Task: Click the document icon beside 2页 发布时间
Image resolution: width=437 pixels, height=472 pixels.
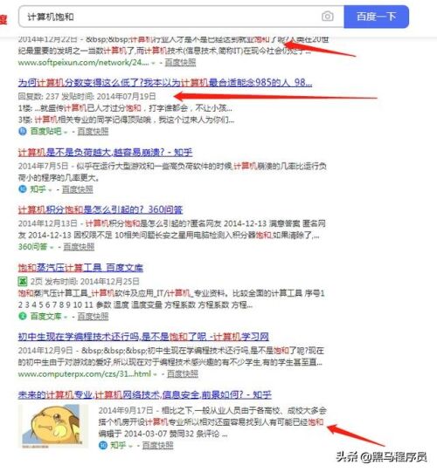Action: pos(23,282)
